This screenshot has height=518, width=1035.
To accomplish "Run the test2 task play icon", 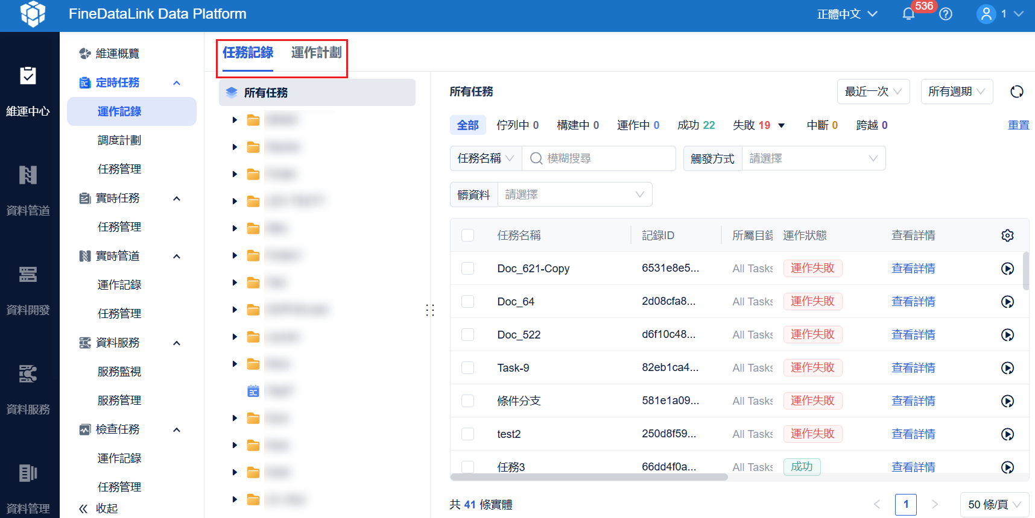I will click(x=1007, y=434).
